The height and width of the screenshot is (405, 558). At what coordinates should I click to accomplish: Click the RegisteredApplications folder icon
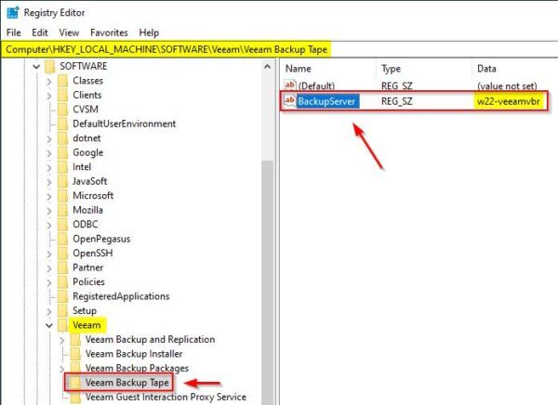click(x=62, y=296)
